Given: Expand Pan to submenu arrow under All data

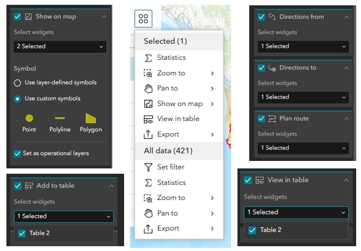Looking at the screenshot, I should pyautogui.click(x=212, y=214).
